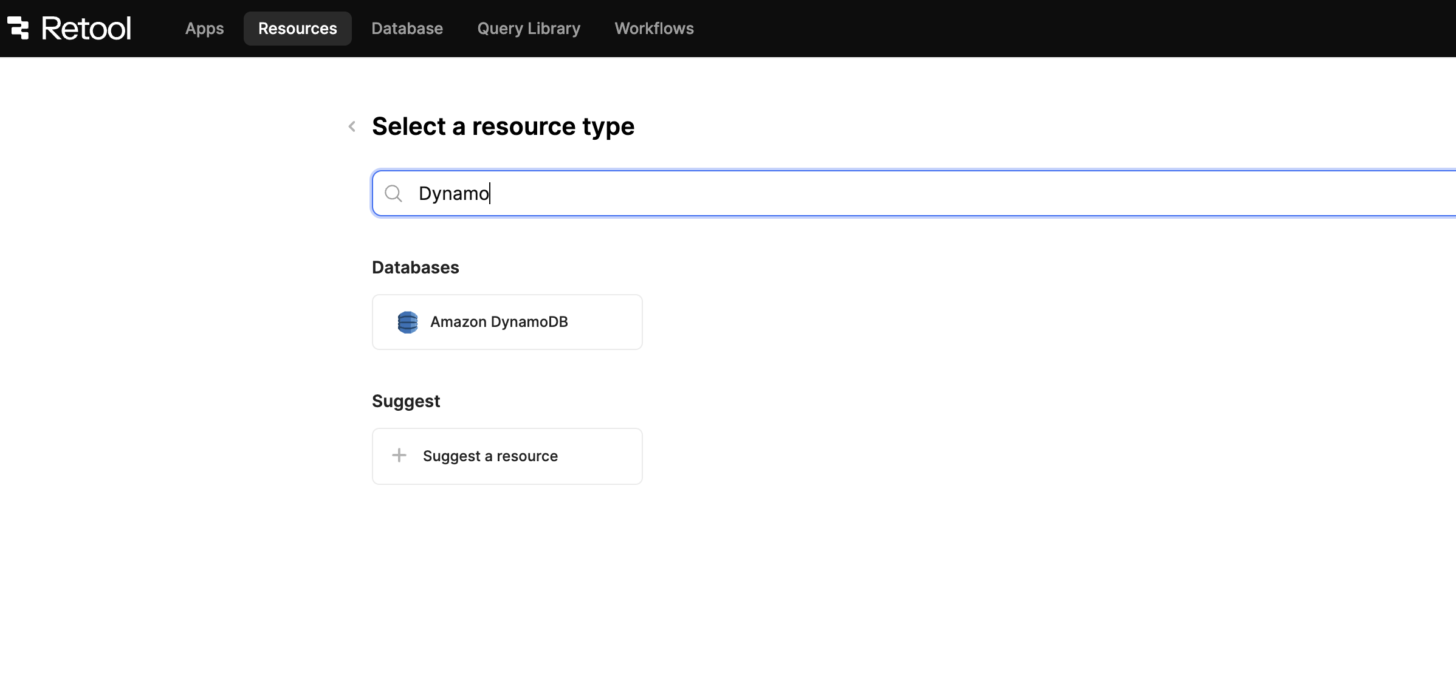
Task: Open the Apps tab
Action: [x=205, y=29]
